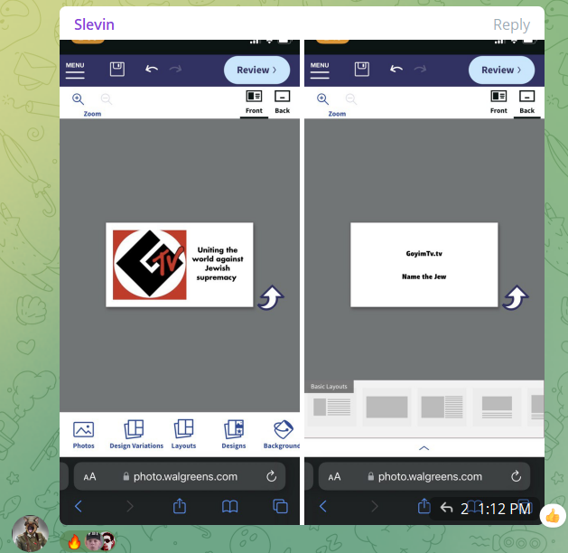Click the AA text size button in the right screenshot

coord(334,476)
